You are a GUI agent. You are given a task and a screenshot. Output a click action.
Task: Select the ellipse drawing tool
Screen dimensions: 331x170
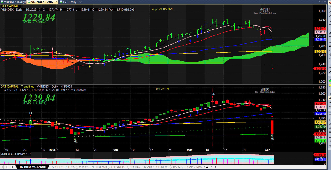329,42
